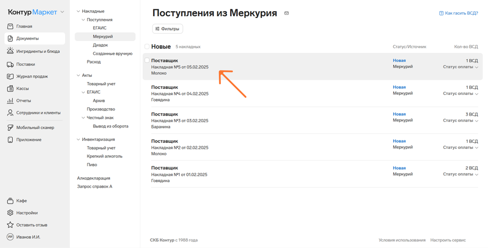The width and height of the screenshot is (488, 248).
Task: Click the Баранина product text
Action: [161, 127]
